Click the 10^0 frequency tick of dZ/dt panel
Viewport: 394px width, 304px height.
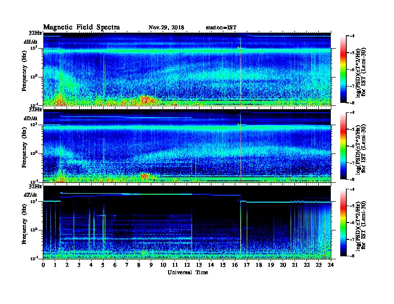[34, 230]
